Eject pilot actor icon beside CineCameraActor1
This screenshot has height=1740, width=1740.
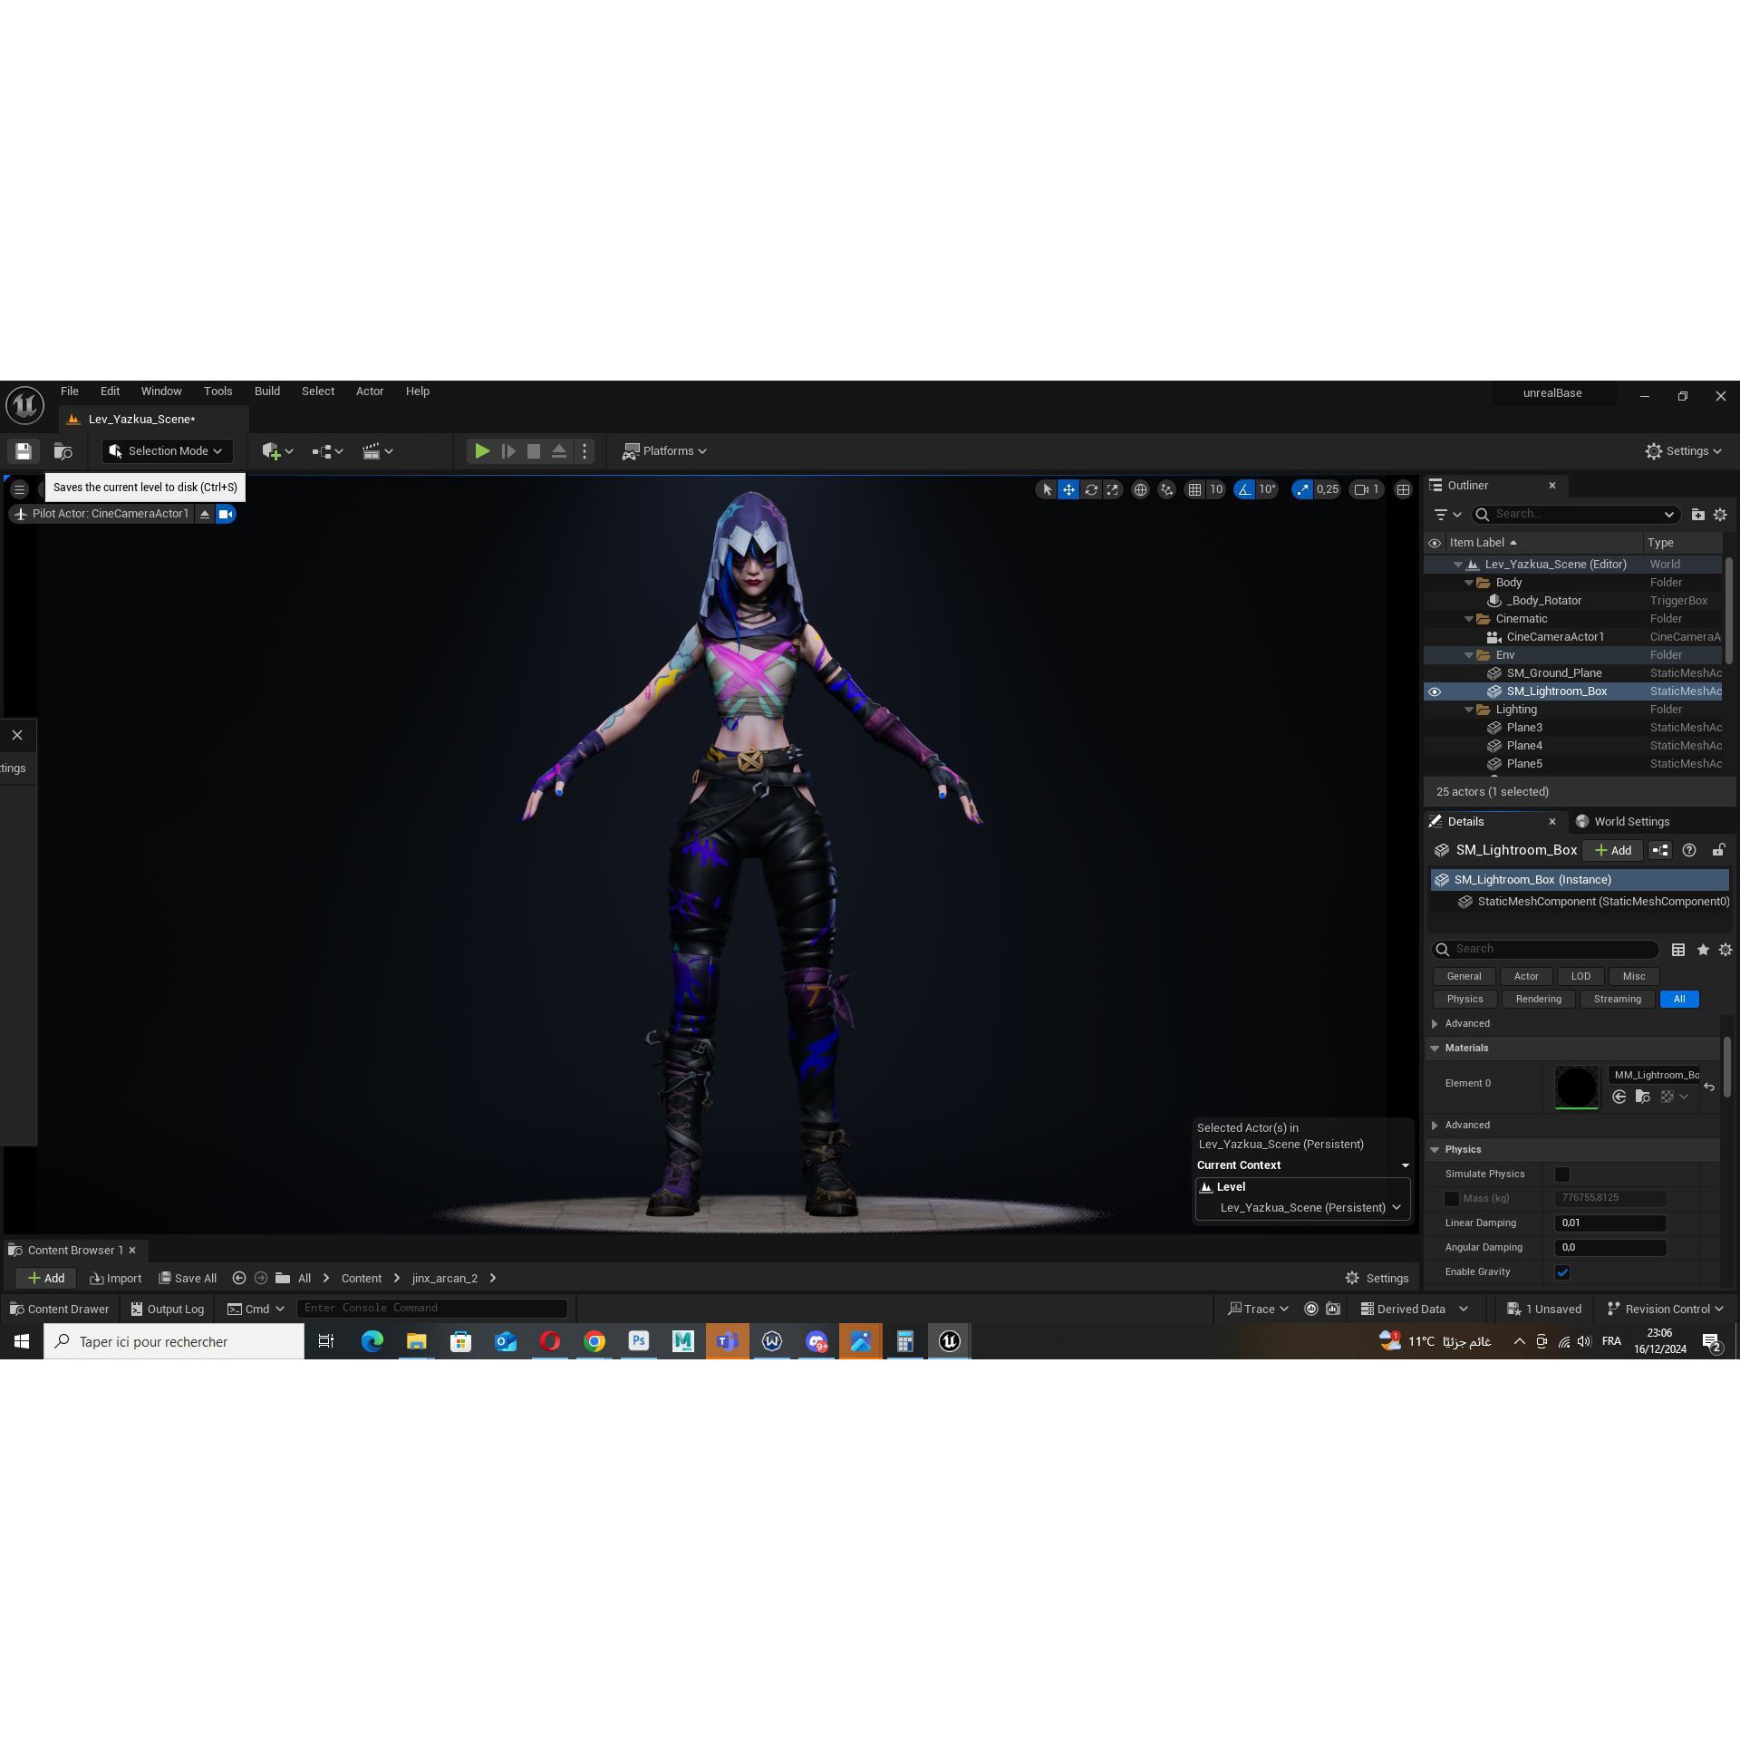click(205, 514)
